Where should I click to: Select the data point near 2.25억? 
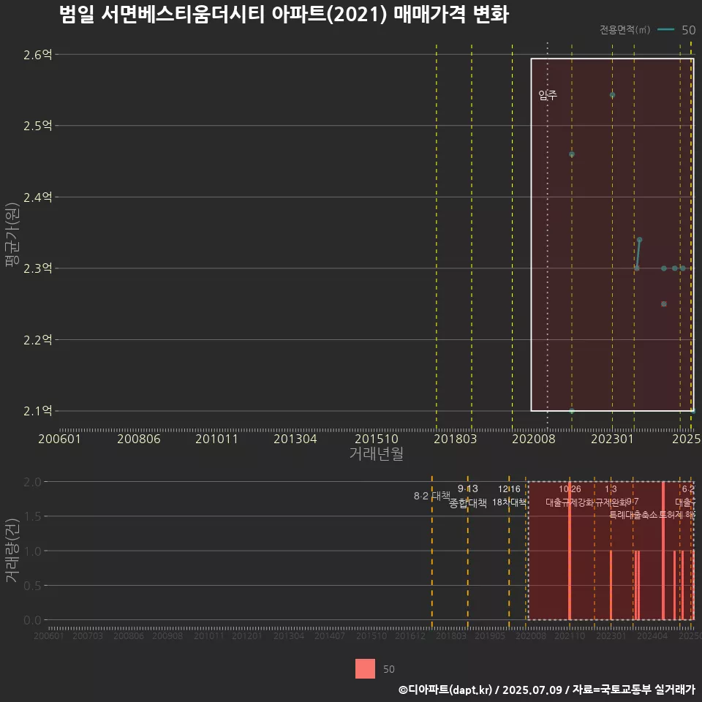[x=663, y=304]
